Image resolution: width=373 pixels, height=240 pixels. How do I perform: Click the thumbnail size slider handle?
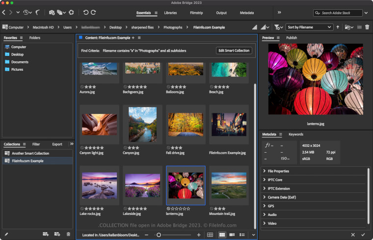pos(159,235)
